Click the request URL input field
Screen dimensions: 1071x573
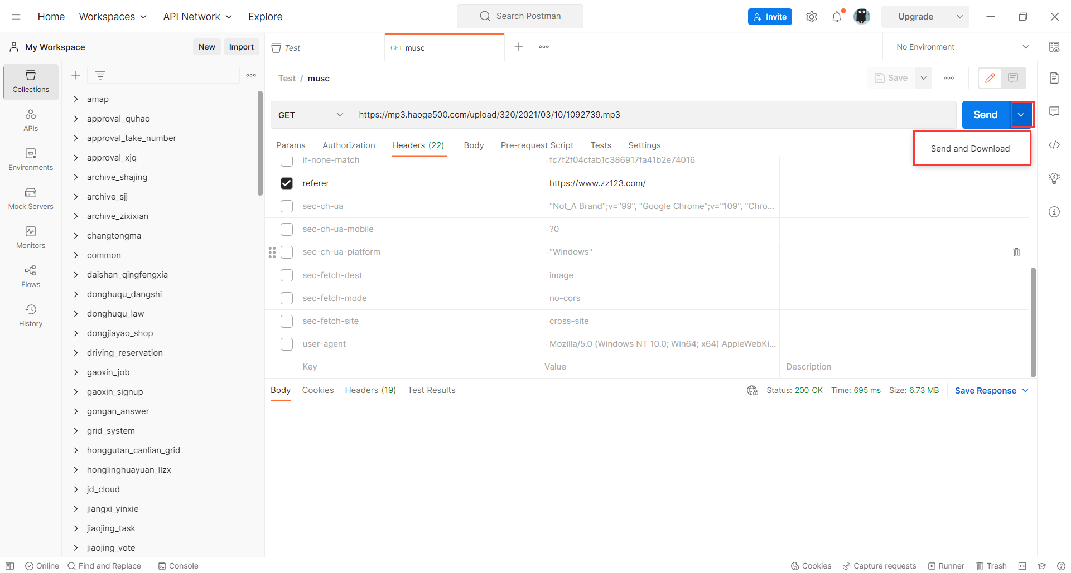[x=653, y=115]
